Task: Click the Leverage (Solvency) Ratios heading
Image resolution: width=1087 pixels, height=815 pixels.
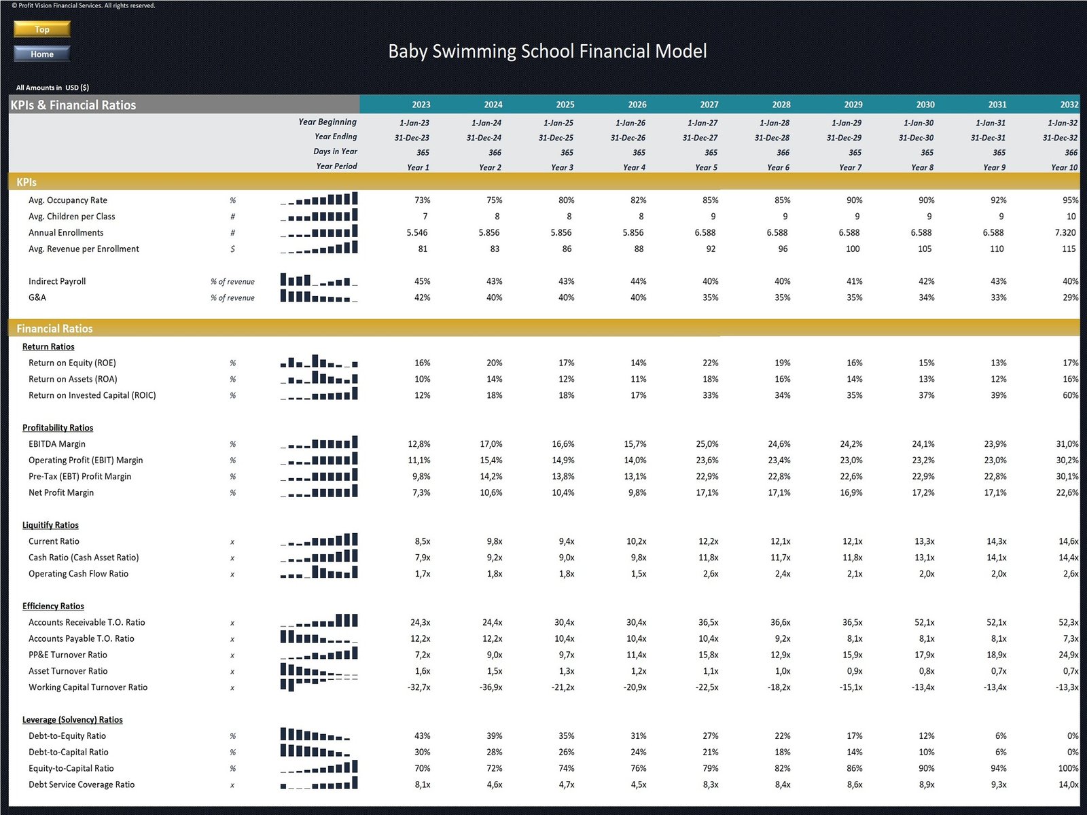Action: [x=72, y=720]
